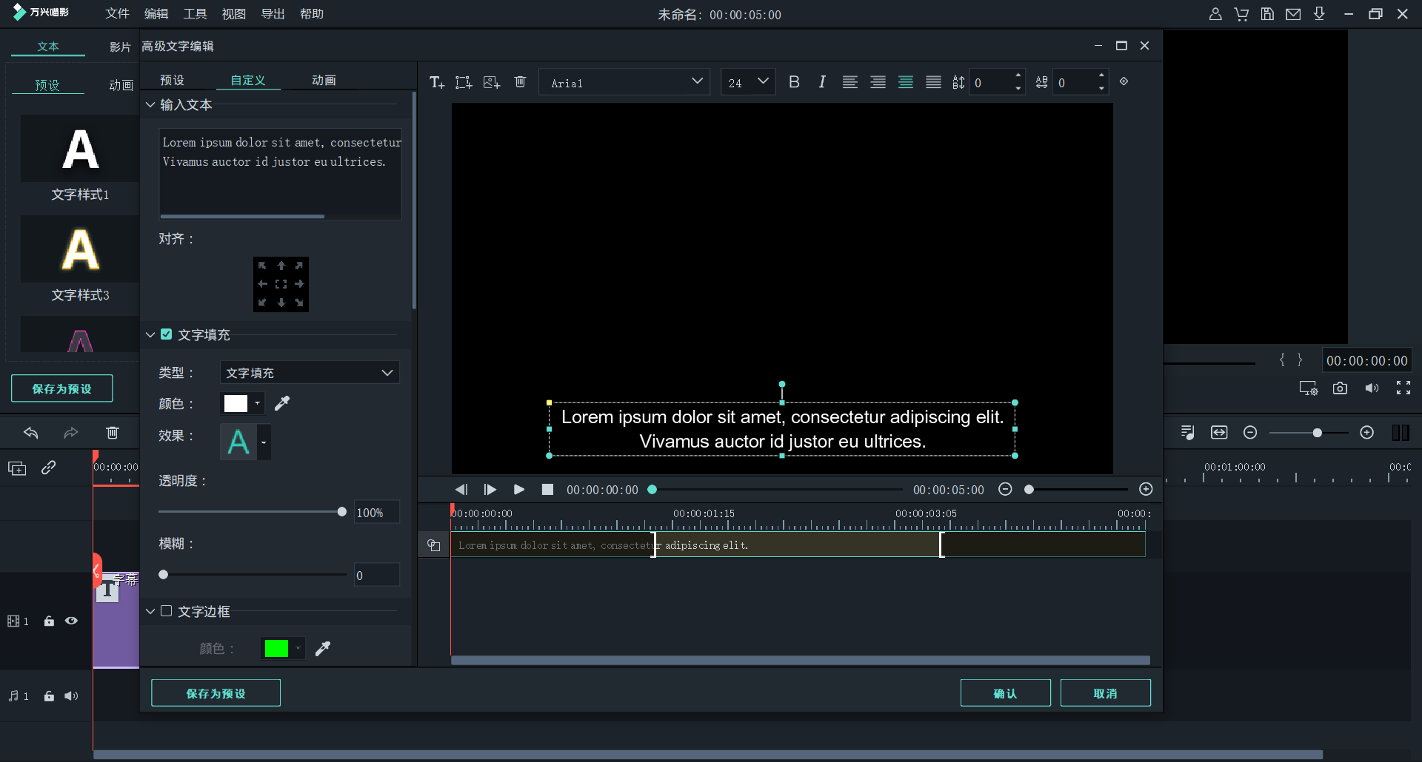Image resolution: width=1422 pixels, height=762 pixels.
Task: Stop playback in the text editor preview
Action: click(x=547, y=490)
